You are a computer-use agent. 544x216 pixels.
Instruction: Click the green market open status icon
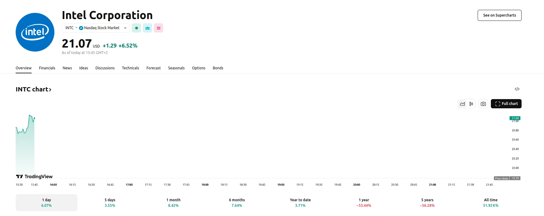tap(136, 28)
